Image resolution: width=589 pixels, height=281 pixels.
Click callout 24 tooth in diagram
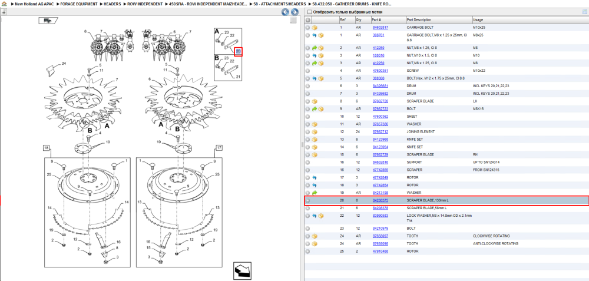click(64, 64)
